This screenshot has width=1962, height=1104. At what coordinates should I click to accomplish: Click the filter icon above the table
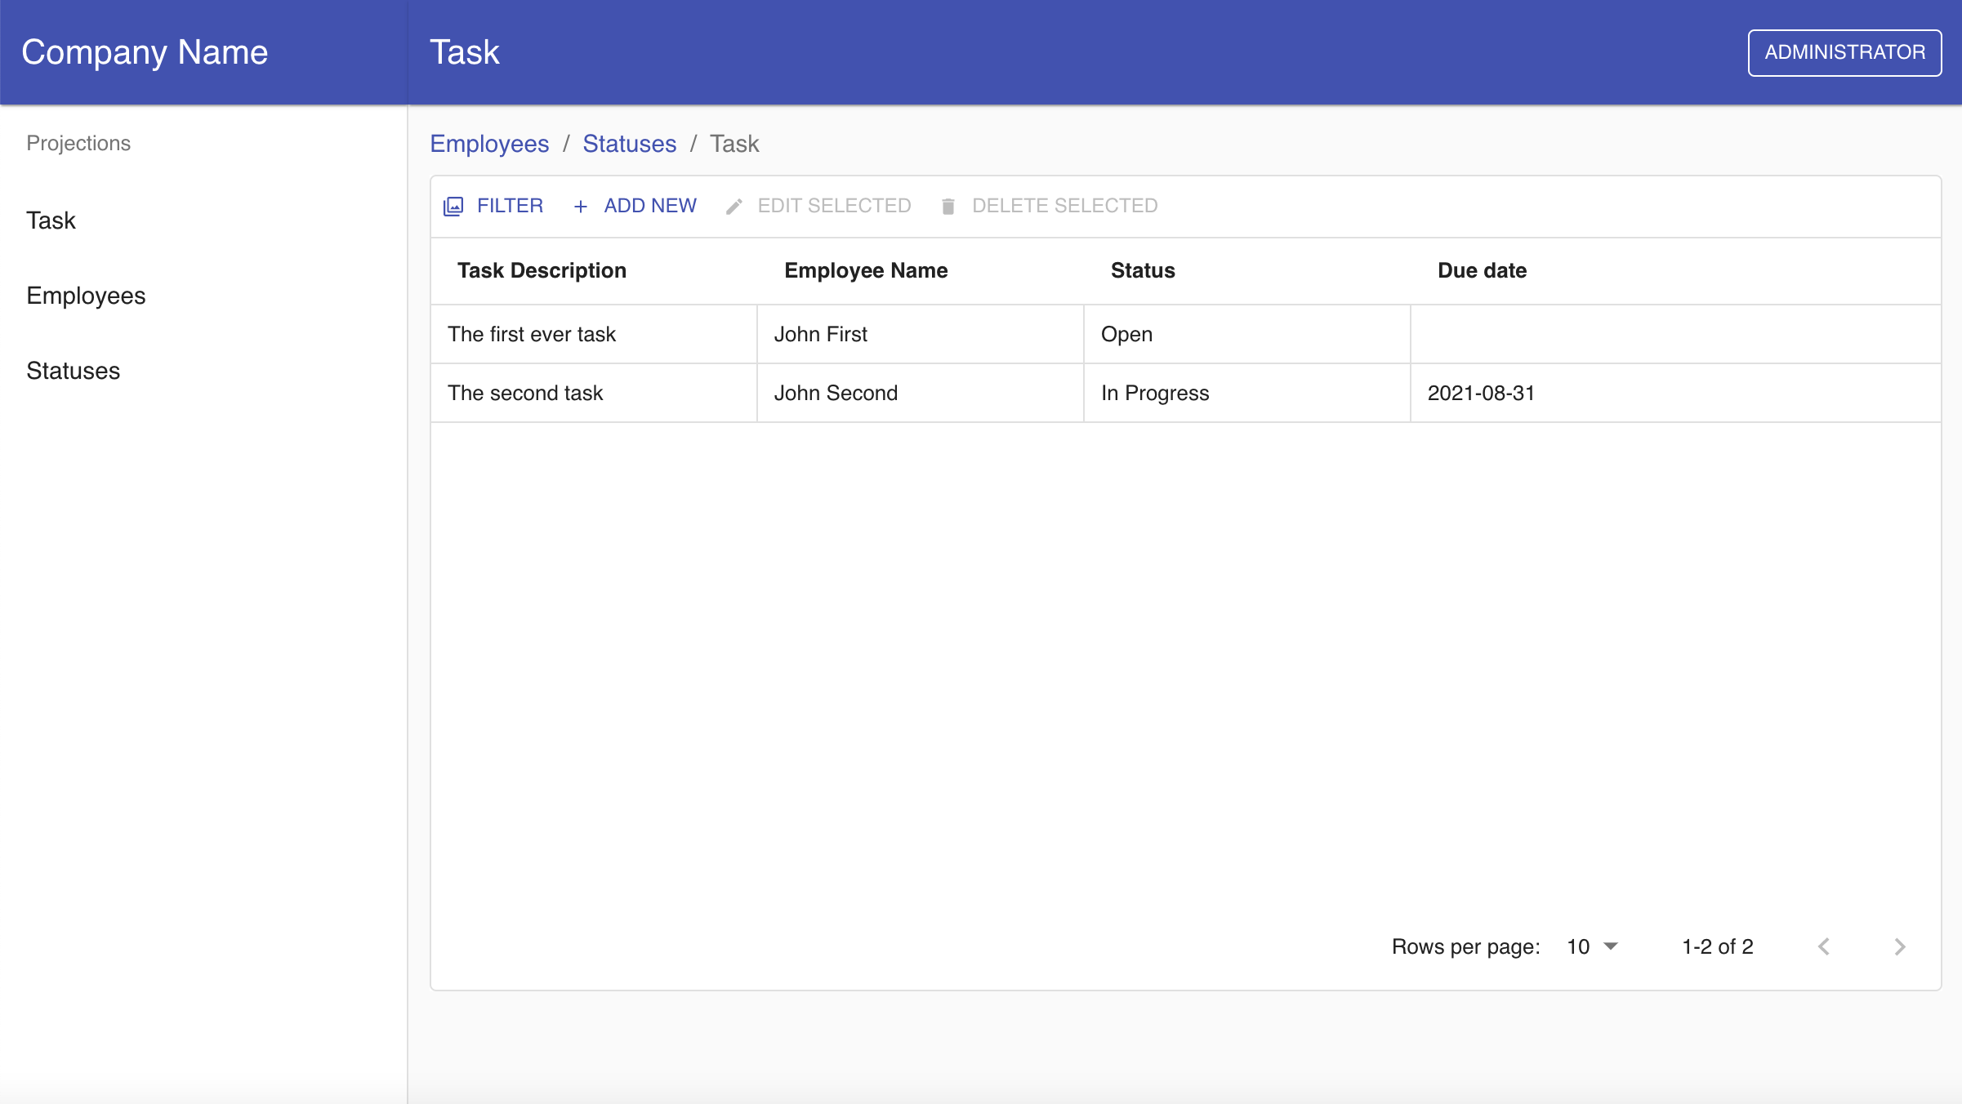coord(453,206)
